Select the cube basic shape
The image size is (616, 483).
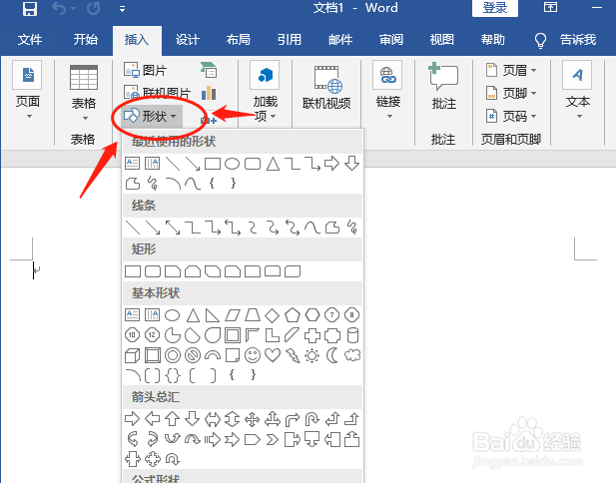pos(133,356)
